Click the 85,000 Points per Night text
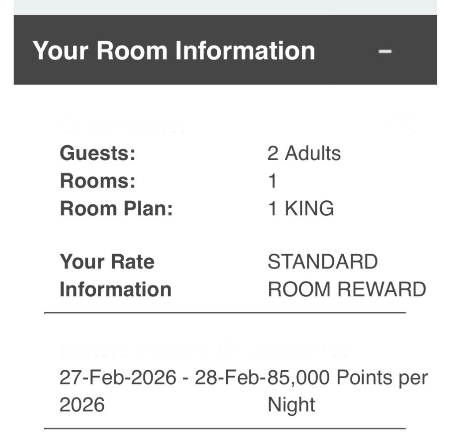The width and height of the screenshot is (452, 444). pyautogui.click(x=347, y=378)
